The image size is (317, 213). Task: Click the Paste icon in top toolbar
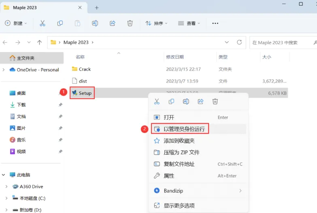tap(77, 23)
